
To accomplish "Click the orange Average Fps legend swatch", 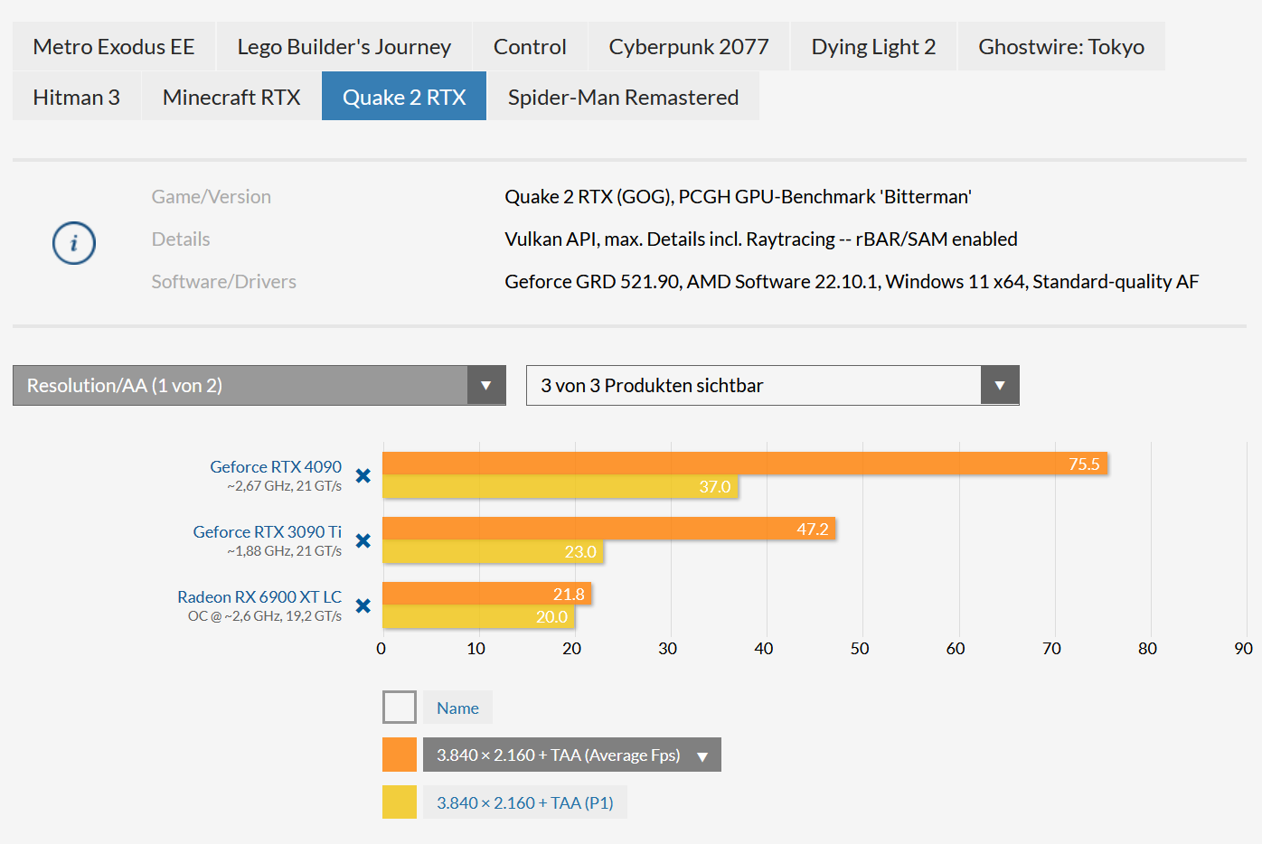I will point(400,755).
